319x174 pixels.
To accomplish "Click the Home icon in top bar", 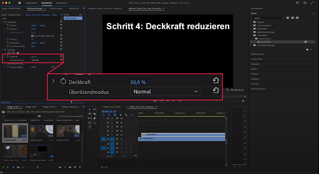I will 19,3.
